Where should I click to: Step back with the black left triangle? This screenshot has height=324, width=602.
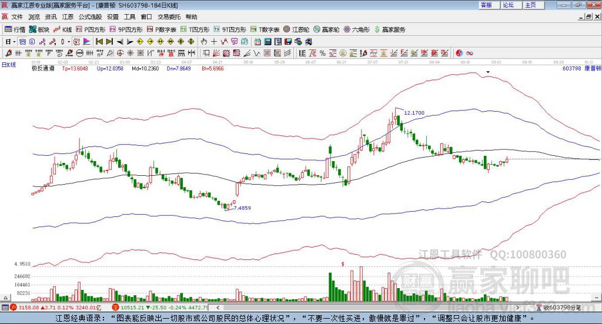(120, 42)
